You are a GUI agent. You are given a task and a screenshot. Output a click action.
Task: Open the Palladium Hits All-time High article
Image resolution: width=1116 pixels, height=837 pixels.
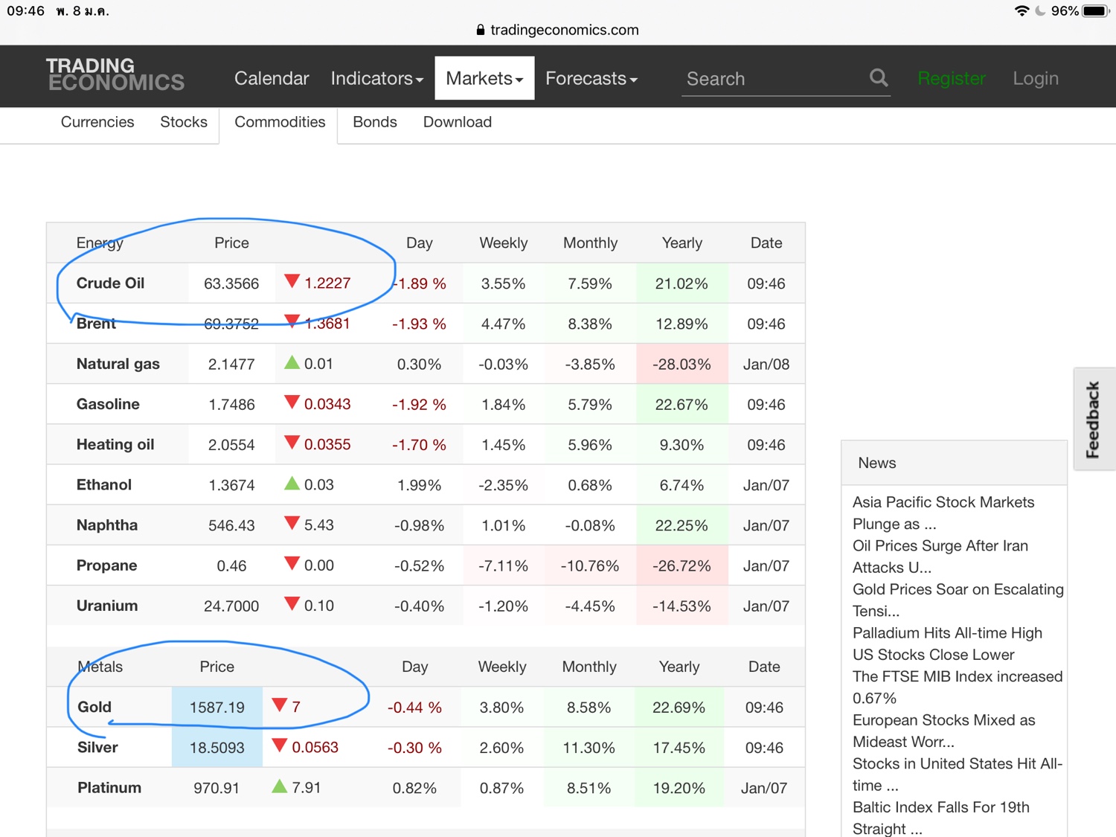946,632
